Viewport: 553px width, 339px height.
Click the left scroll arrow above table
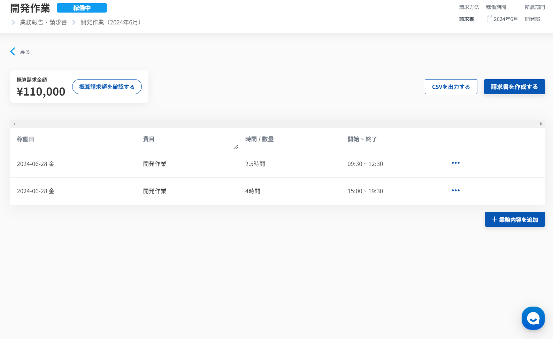point(14,124)
